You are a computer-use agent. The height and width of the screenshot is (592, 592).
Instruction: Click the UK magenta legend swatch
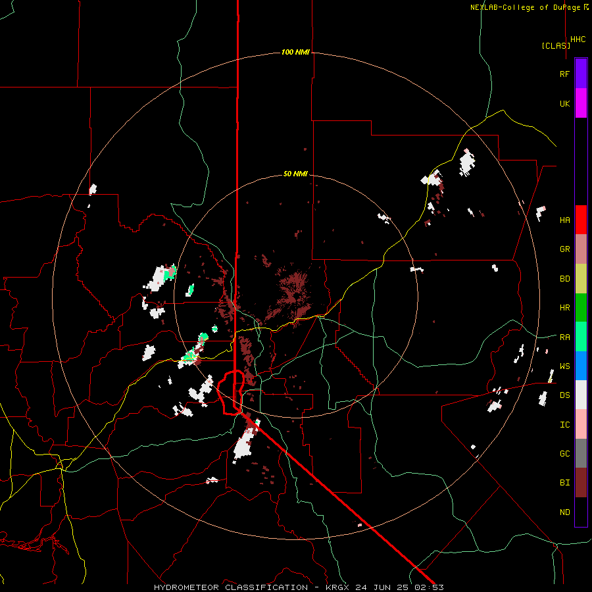click(581, 103)
